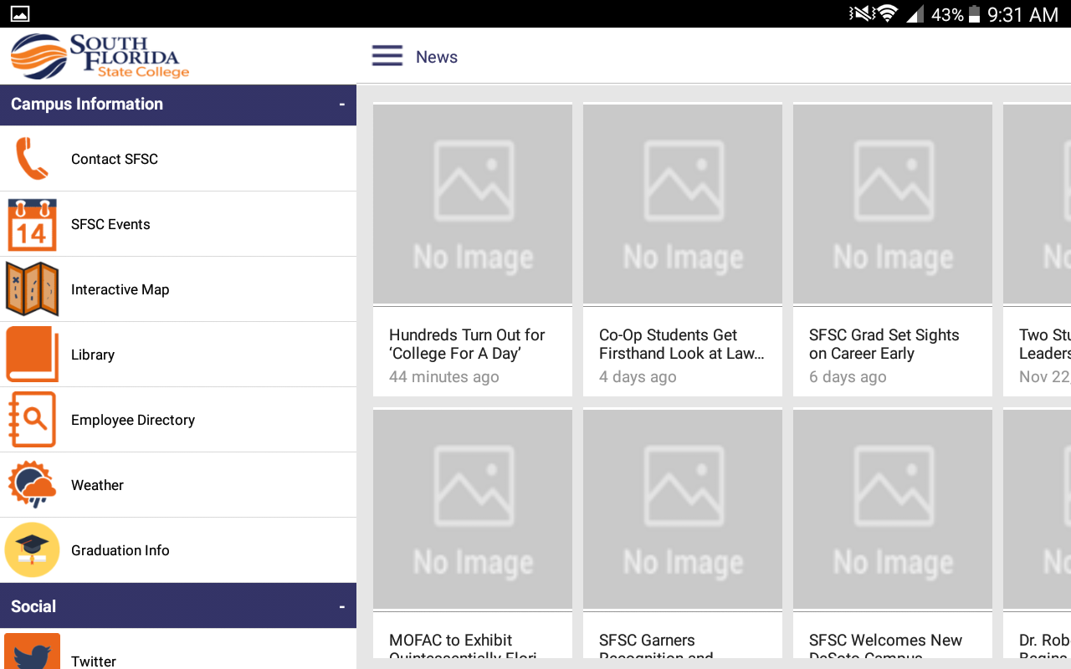
Task: Tap the muted vibrate status icon
Action: pos(860,13)
